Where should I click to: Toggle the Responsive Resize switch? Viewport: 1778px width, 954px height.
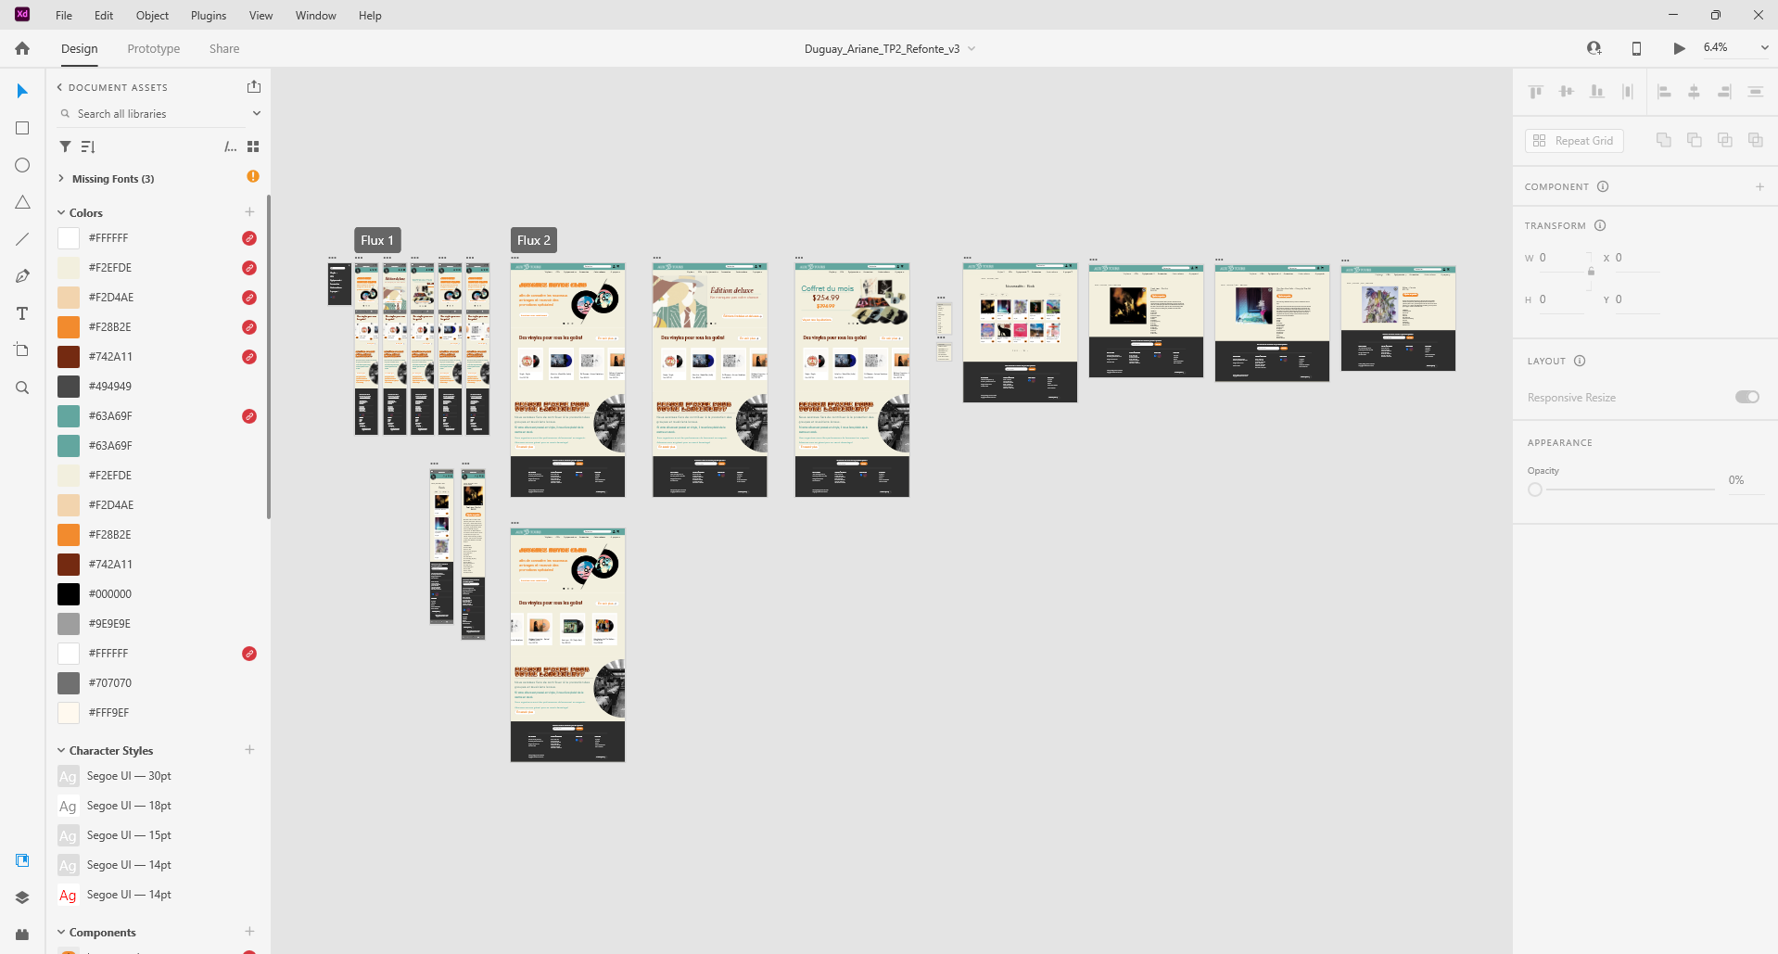coord(1746,397)
